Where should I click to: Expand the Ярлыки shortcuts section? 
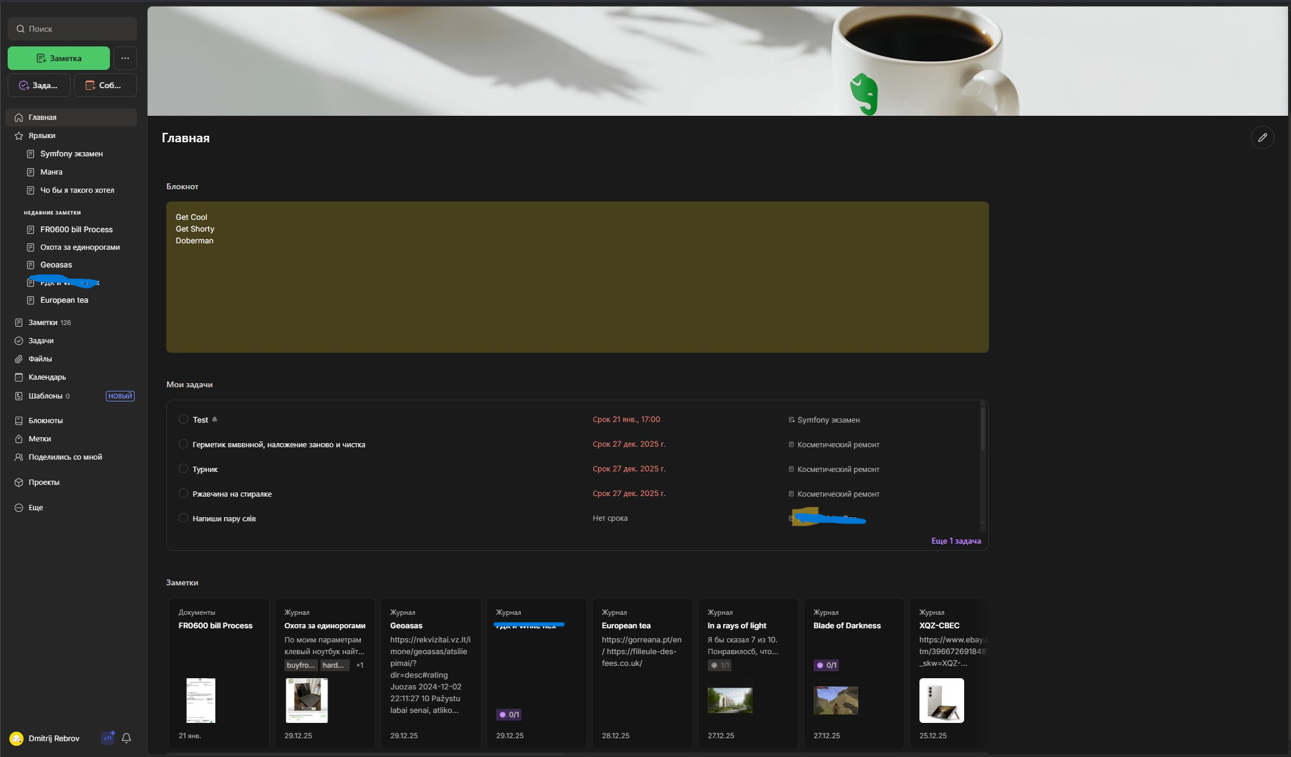pyautogui.click(x=42, y=136)
